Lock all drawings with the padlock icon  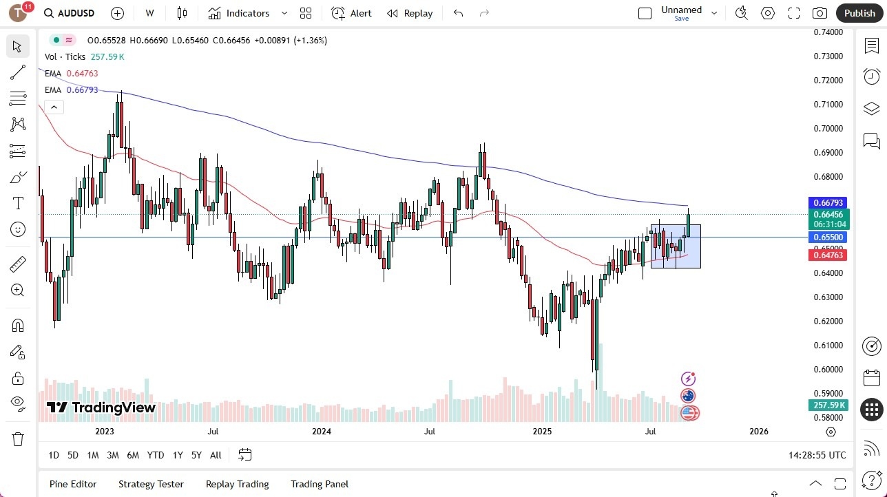[18, 378]
